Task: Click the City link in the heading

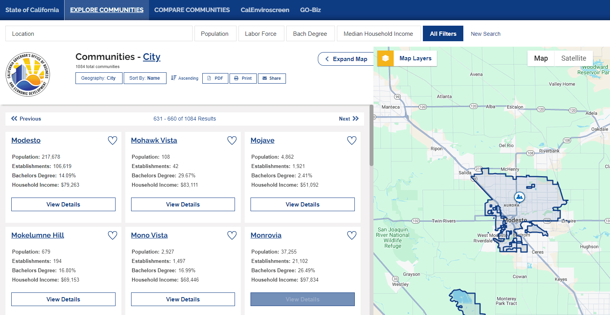Action: (152, 57)
